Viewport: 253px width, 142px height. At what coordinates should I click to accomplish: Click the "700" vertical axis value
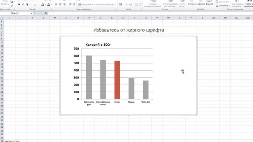(x=76, y=49)
